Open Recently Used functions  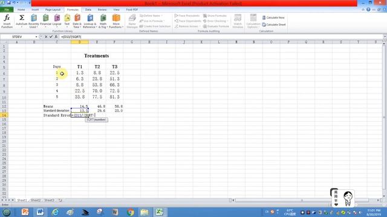[x=34, y=21]
